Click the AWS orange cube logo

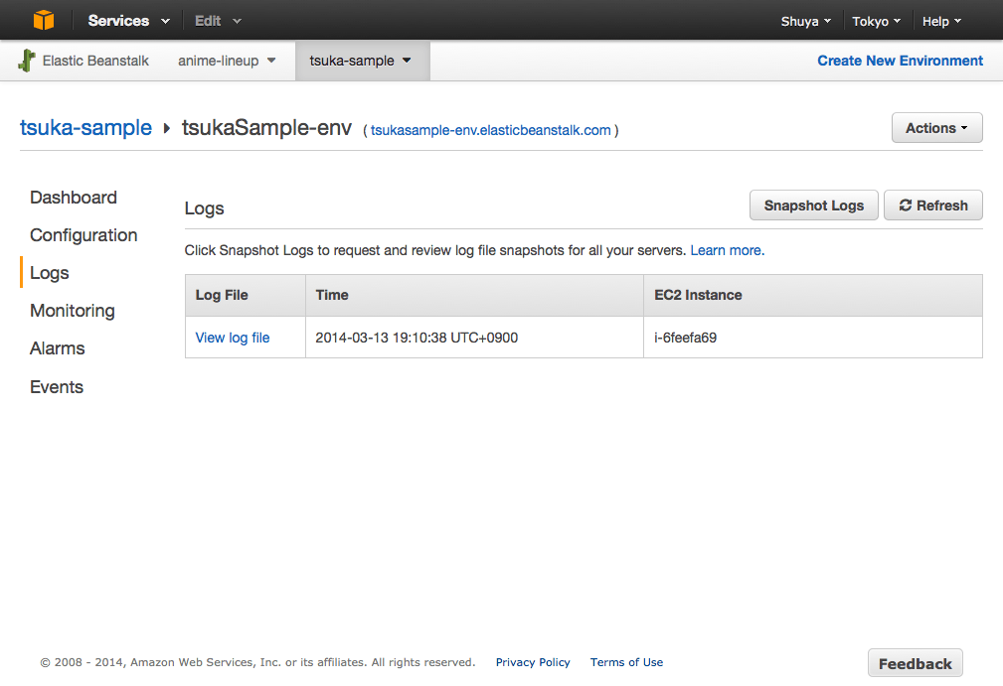[x=44, y=20]
